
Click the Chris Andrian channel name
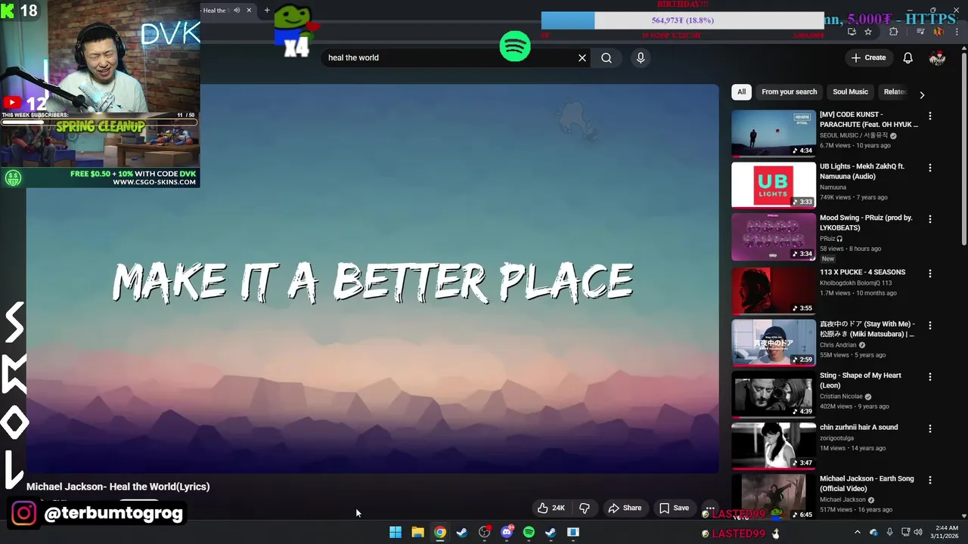pyautogui.click(x=838, y=345)
